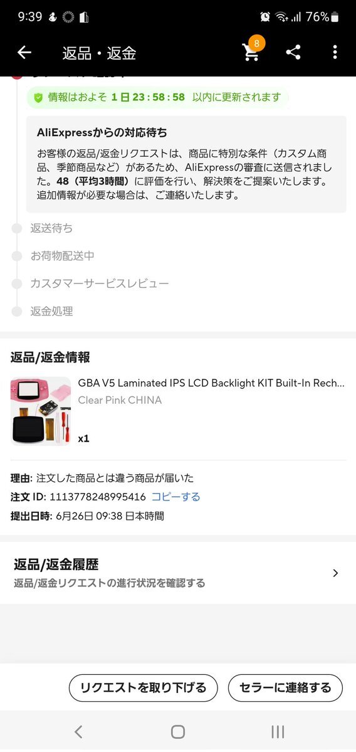Open the GBA kit product thumbnail

[41, 411]
